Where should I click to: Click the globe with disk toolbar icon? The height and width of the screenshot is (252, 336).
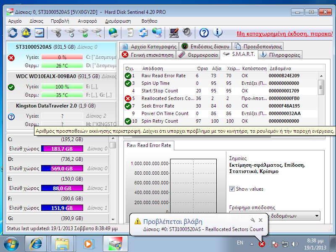pos(113,33)
